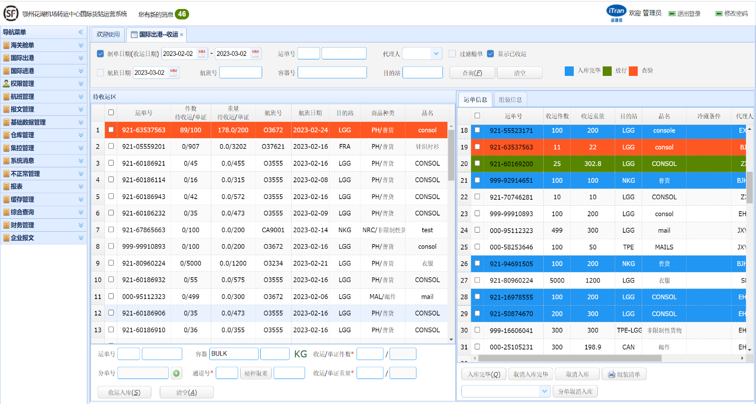Click the 查询(F) search button

click(x=472, y=73)
